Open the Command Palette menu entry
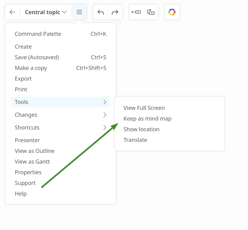 [x=38, y=34]
